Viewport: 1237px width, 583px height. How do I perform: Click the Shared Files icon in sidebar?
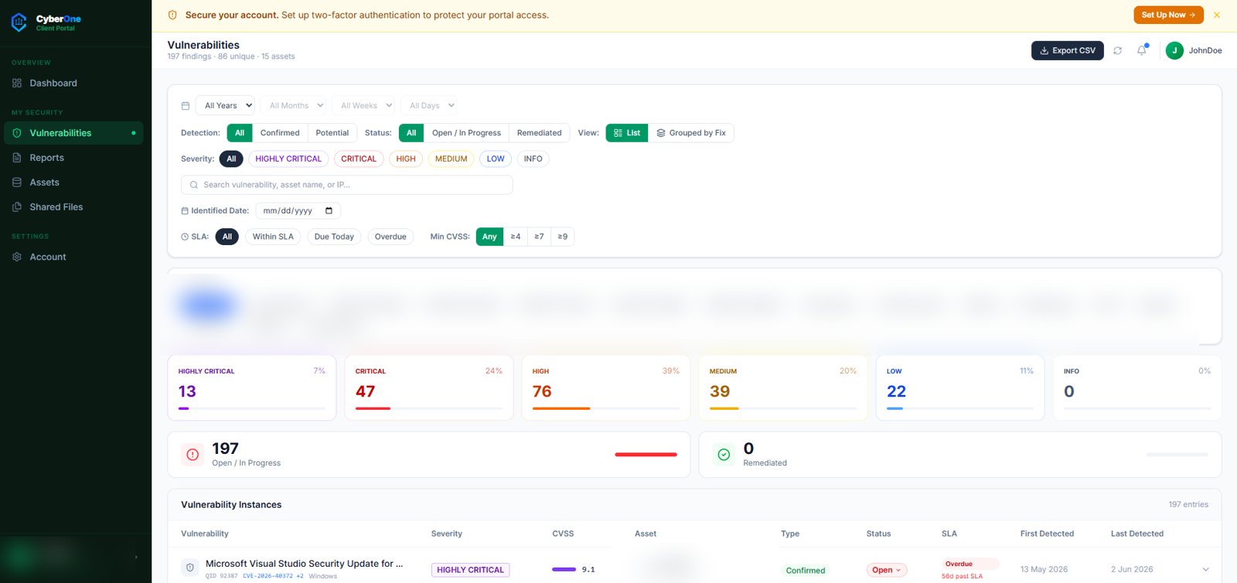tap(17, 207)
